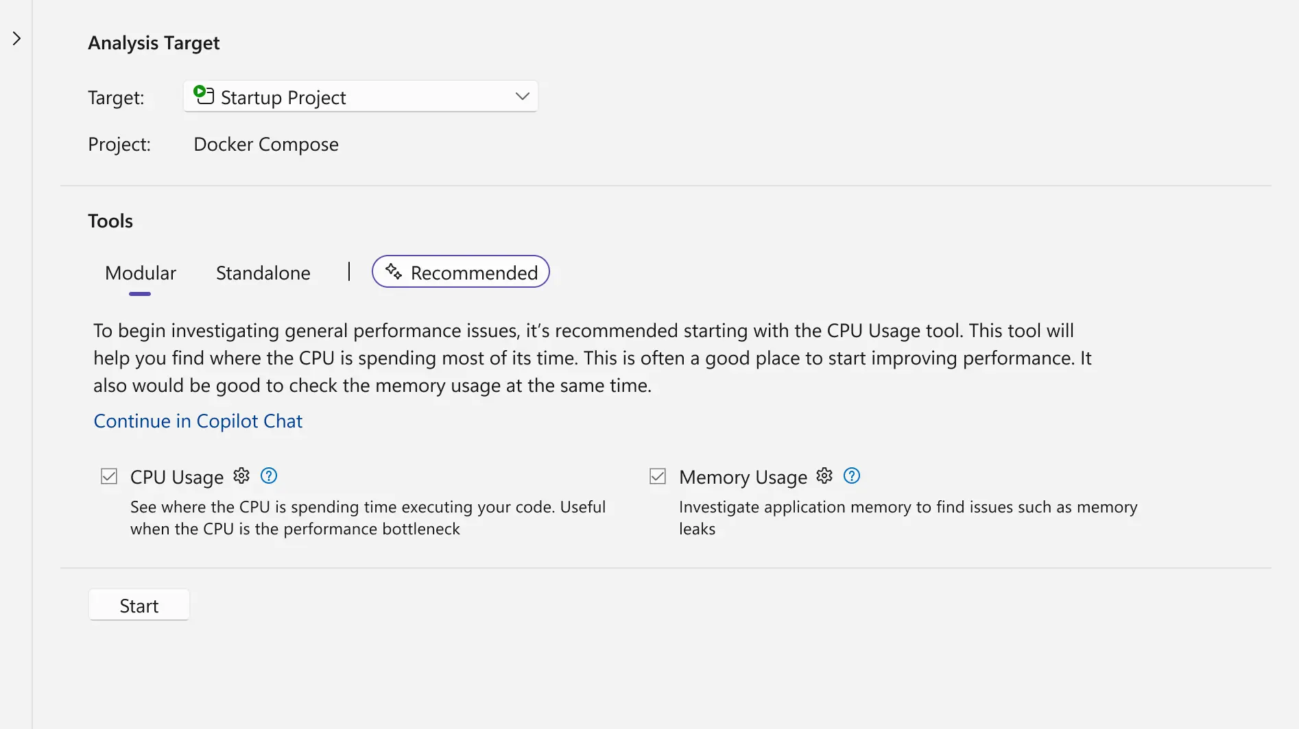The width and height of the screenshot is (1299, 729).
Task: Click the sparkle icon on the Recommended pill
Action: pyautogui.click(x=393, y=271)
